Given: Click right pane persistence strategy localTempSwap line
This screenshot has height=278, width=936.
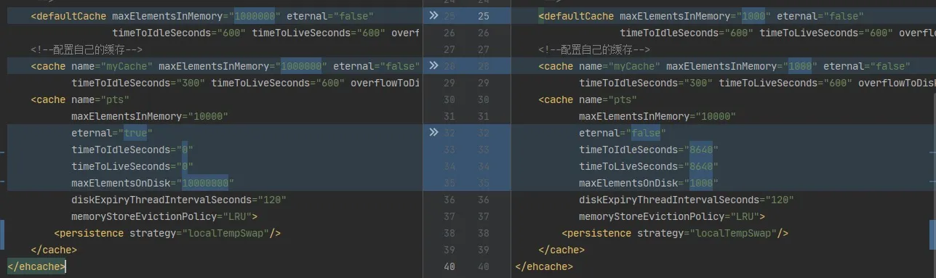Looking at the screenshot, I should (675, 233).
